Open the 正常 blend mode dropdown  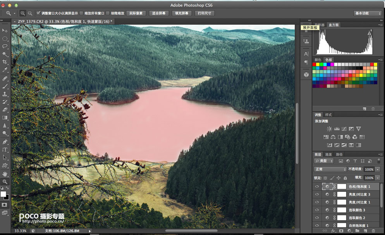point(330,169)
